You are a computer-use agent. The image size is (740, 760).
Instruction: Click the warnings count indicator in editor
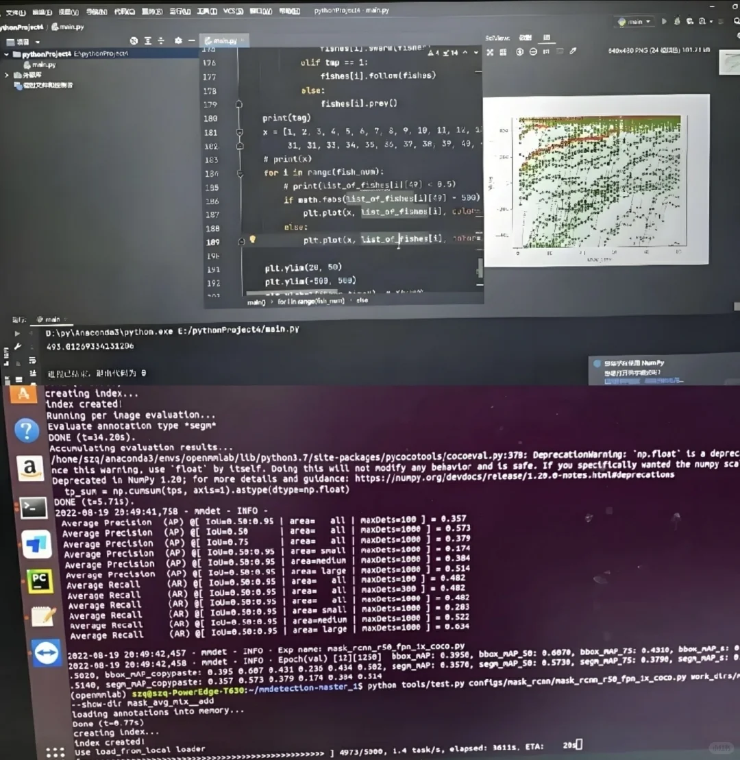point(443,52)
